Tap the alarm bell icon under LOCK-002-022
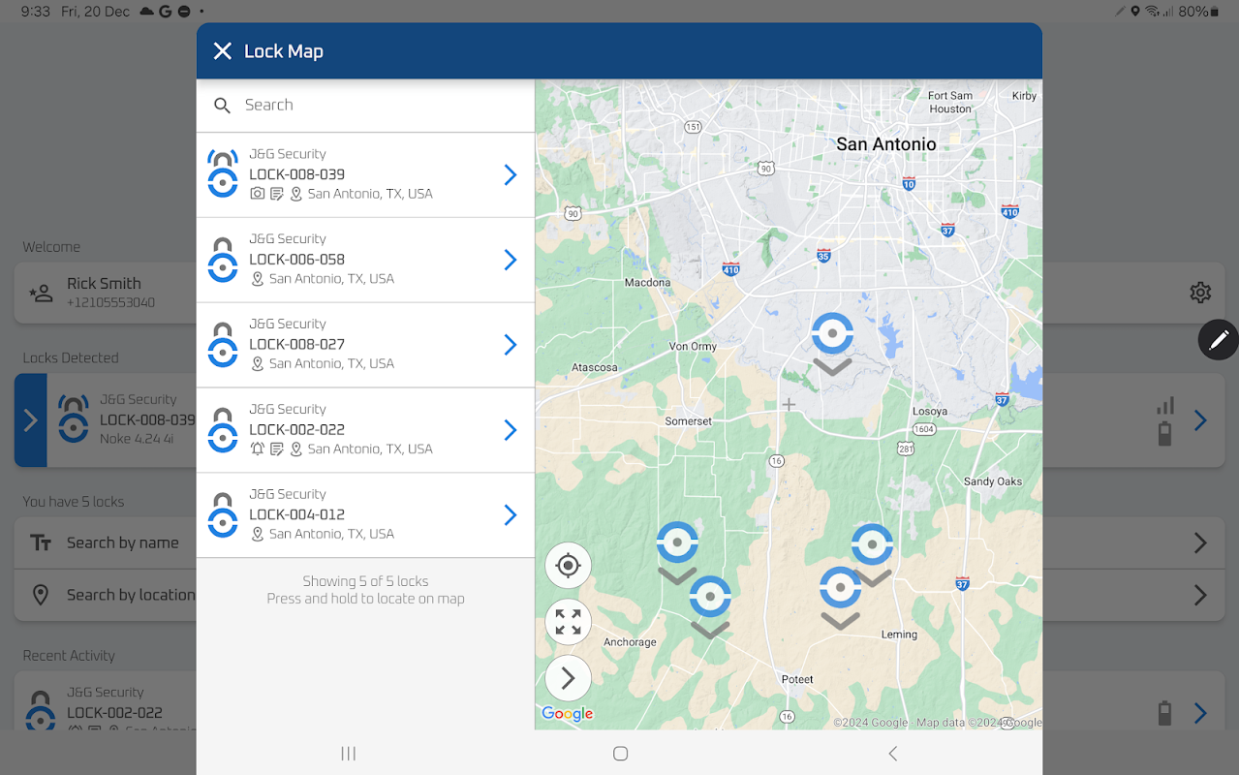The width and height of the screenshot is (1239, 775). click(x=257, y=449)
